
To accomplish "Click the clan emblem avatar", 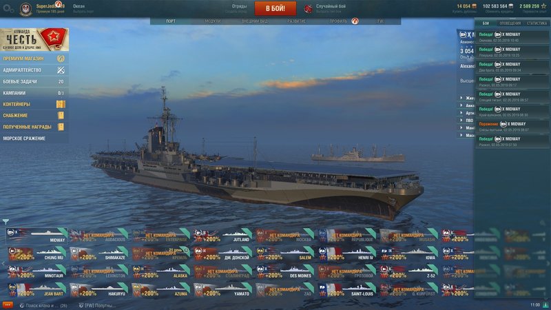I will coord(25,9).
